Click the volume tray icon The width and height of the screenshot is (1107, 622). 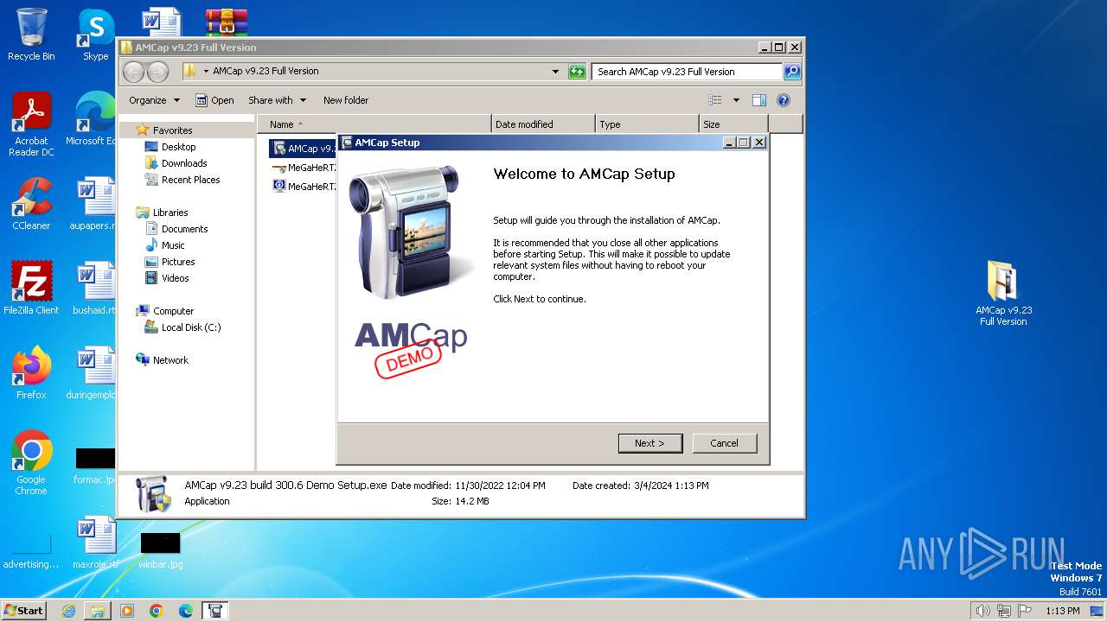click(x=982, y=611)
